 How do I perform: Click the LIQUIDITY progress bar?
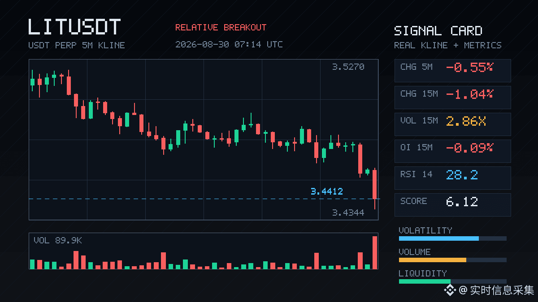click(452, 281)
